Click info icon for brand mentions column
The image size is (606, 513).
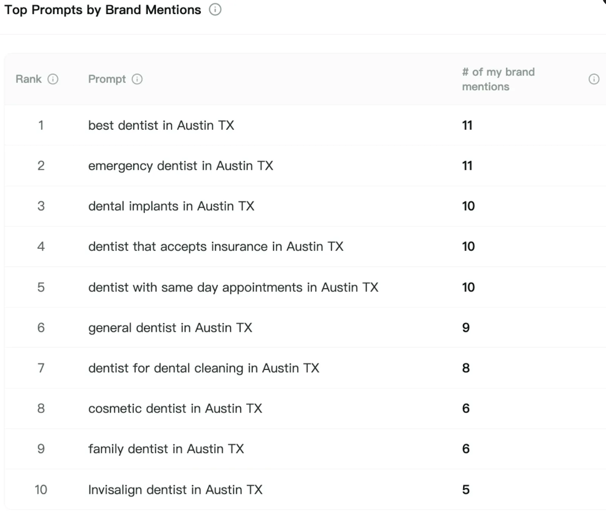[594, 79]
